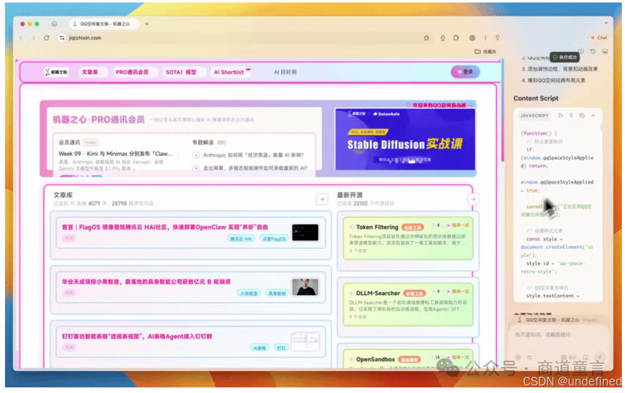Click the arrow next to 最新开源 heading
The image size is (625, 393).
473,199
